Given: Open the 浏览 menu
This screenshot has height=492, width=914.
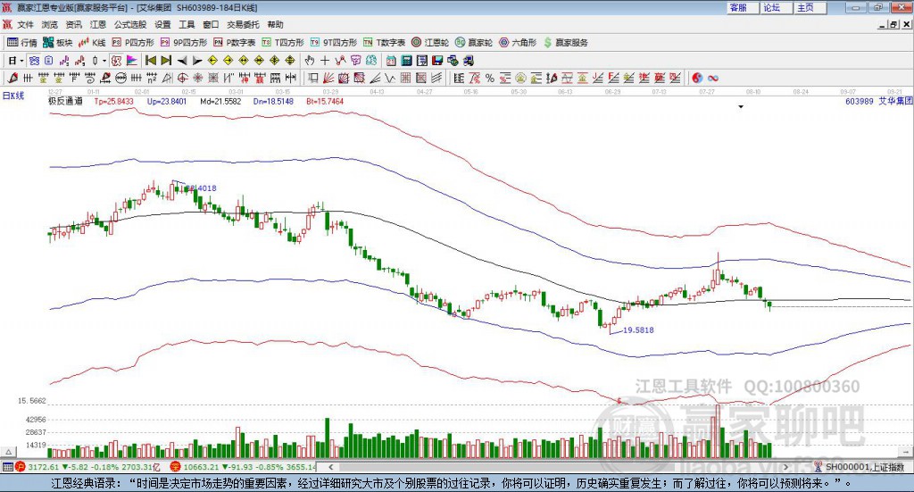Looking at the screenshot, I should coord(50,24).
